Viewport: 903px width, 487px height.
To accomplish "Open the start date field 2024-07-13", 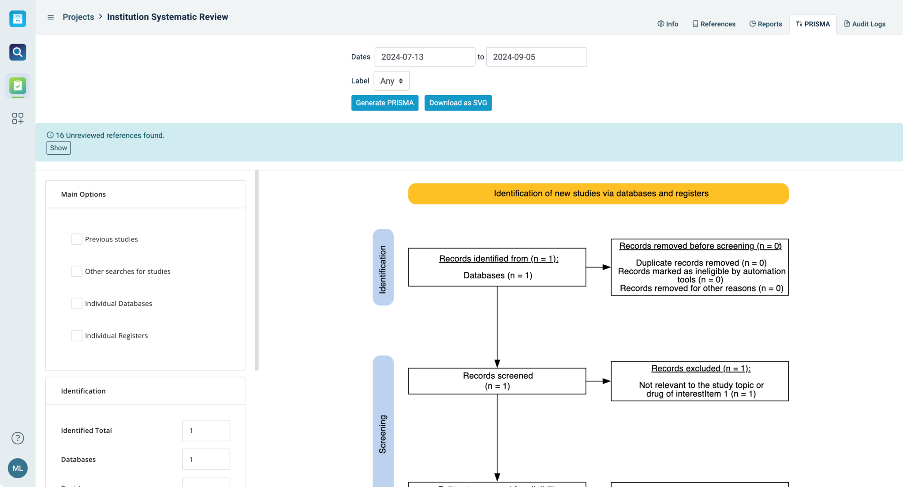I will (x=425, y=57).
